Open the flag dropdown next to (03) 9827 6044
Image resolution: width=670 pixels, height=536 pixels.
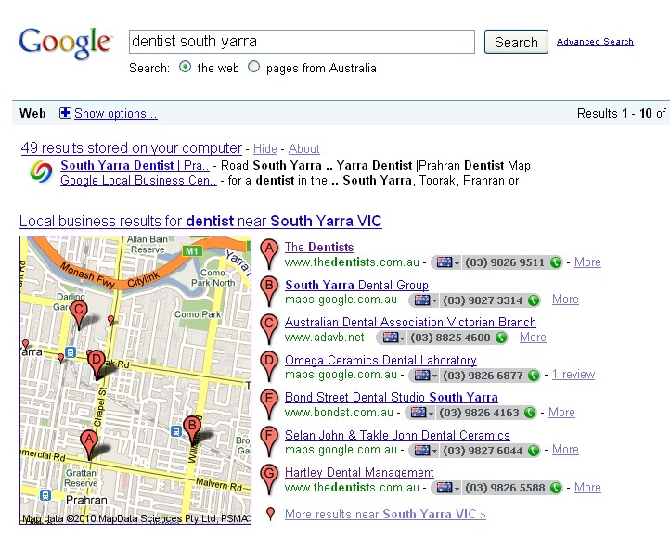[425, 450]
